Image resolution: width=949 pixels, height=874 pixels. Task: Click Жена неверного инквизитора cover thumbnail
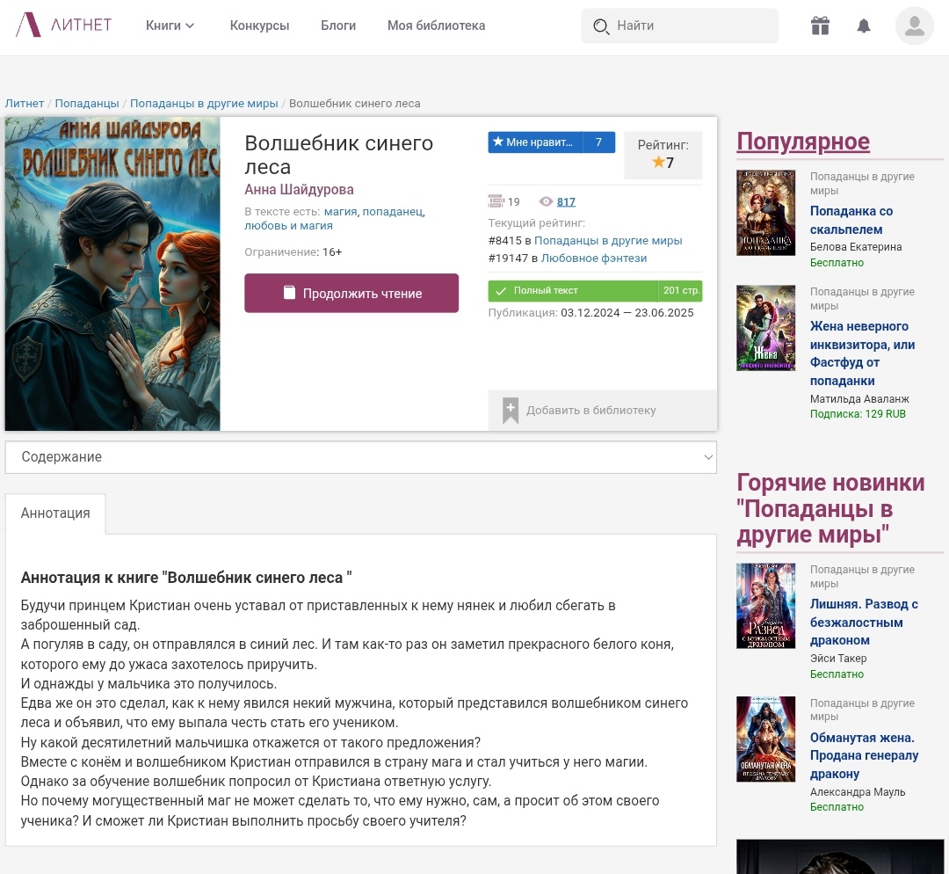(x=765, y=328)
